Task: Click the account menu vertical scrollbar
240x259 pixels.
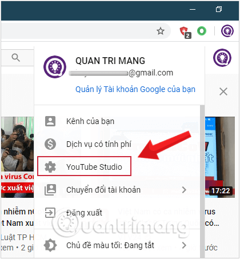Action: click(x=202, y=181)
